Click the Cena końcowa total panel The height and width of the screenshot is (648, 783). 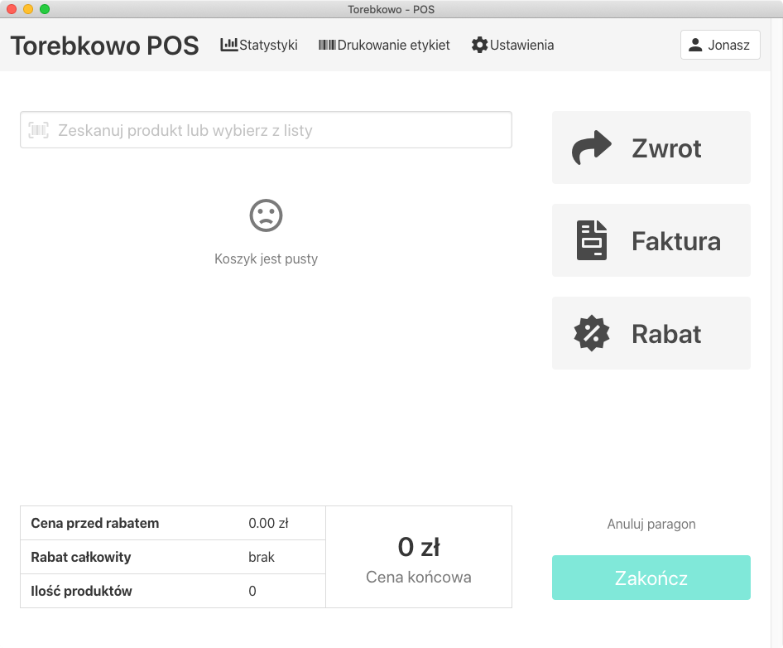coord(419,557)
